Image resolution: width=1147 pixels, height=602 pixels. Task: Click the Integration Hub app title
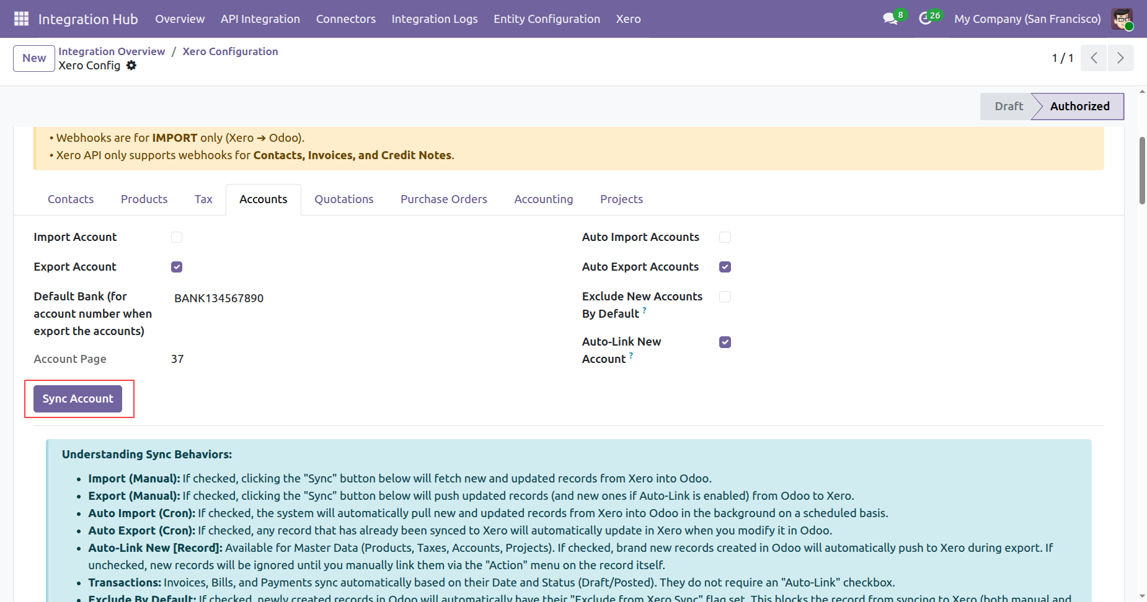pyautogui.click(x=88, y=19)
